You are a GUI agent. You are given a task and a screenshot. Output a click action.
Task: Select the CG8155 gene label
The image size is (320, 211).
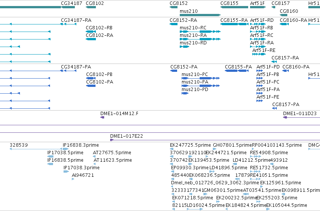click(229, 3)
